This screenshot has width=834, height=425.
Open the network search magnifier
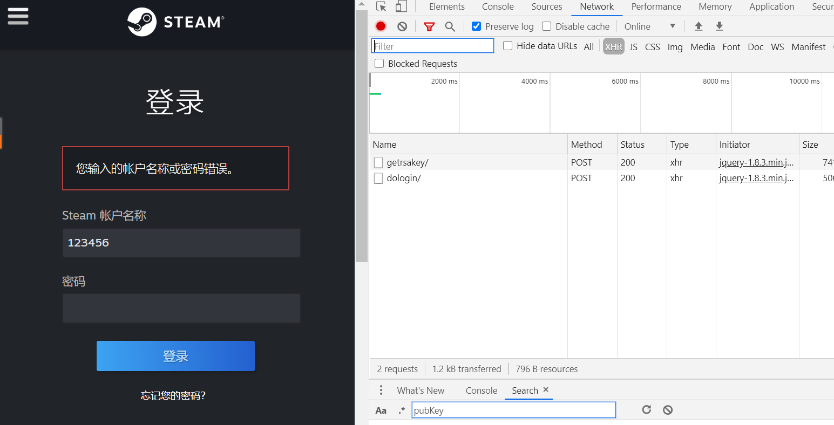(450, 26)
